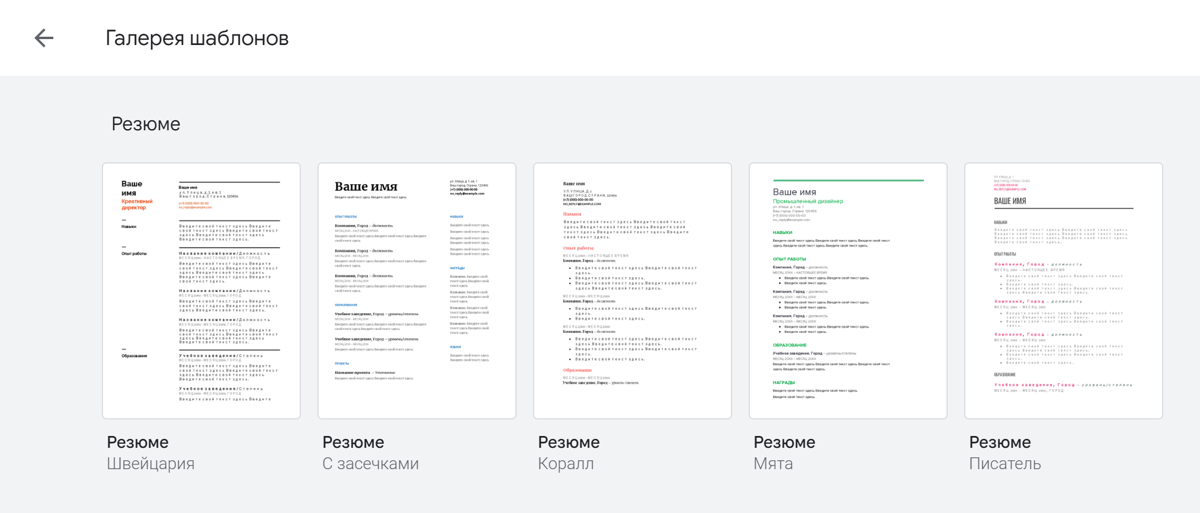Image resolution: width=1200 pixels, height=513 pixels.
Task: Click the Галерея шаблонов page title
Action: (197, 38)
